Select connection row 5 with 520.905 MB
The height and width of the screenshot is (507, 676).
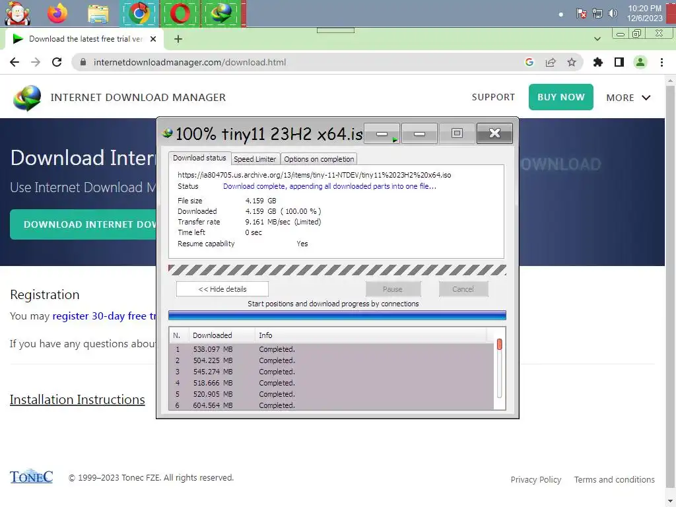331,394
